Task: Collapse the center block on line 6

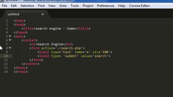Action: 10,40
